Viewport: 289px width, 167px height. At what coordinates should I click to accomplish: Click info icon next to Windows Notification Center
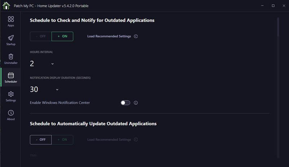click(136, 103)
